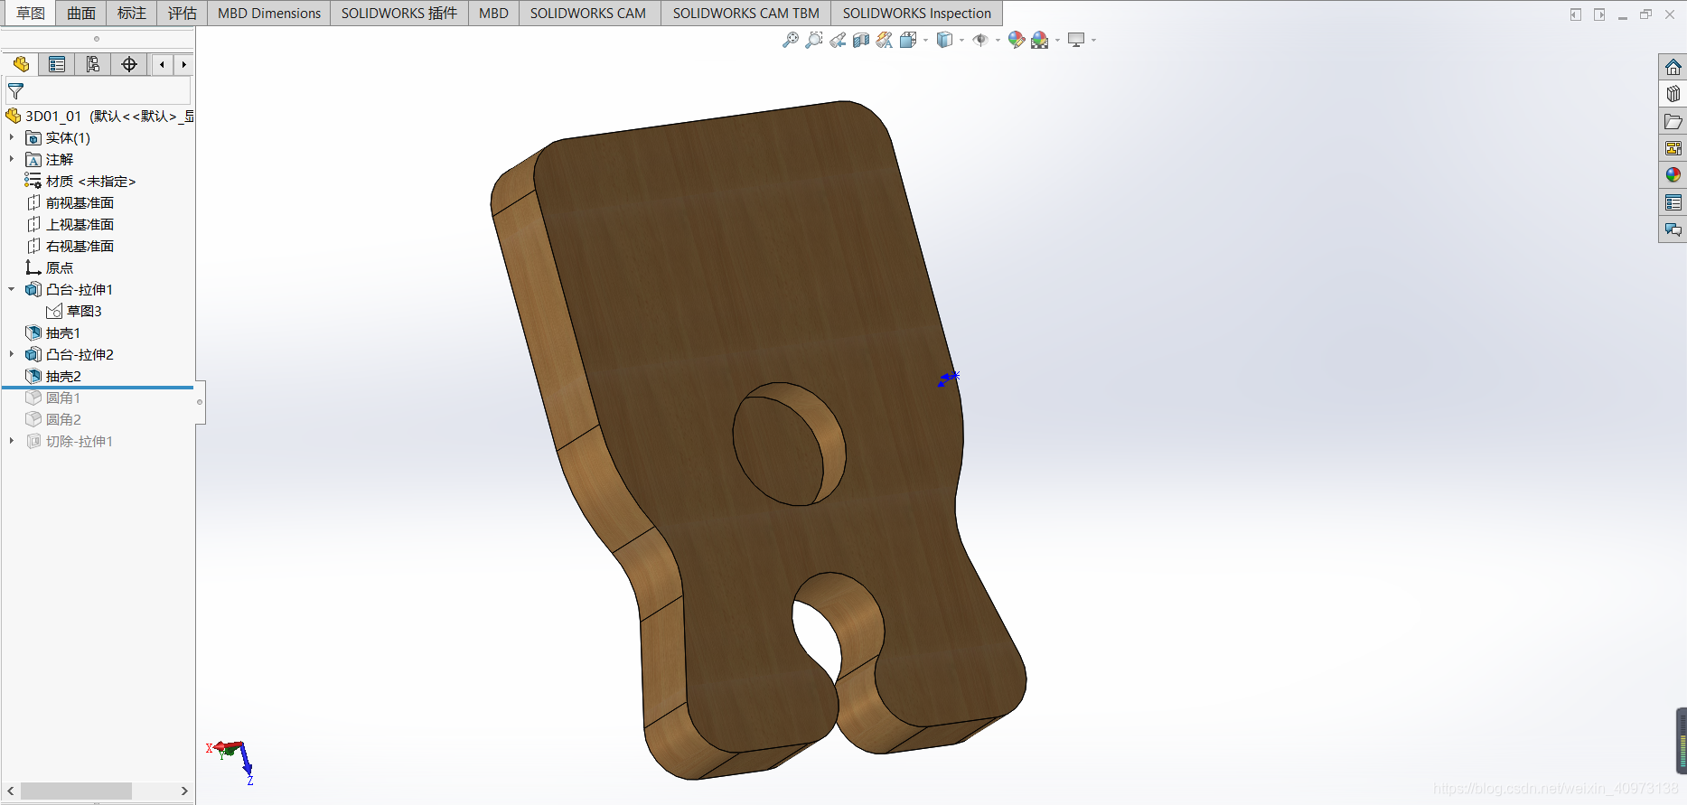
Task: Switch to the SOLIDWORKS Inspection tab
Action: [917, 13]
